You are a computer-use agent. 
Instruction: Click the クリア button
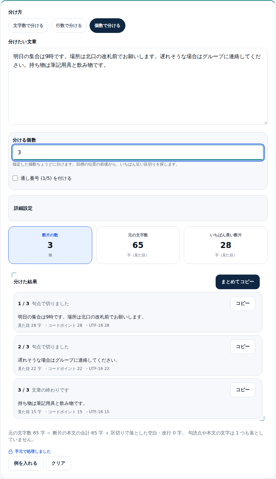pyautogui.click(x=58, y=463)
